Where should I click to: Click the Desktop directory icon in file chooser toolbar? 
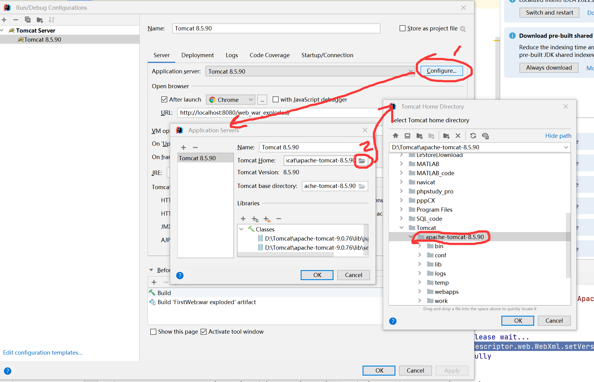[x=407, y=136]
